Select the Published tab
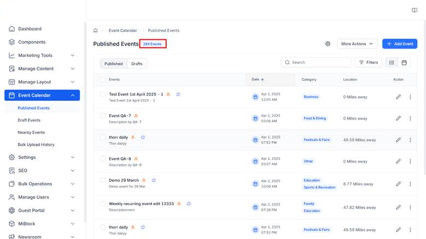 pos(114,64)
